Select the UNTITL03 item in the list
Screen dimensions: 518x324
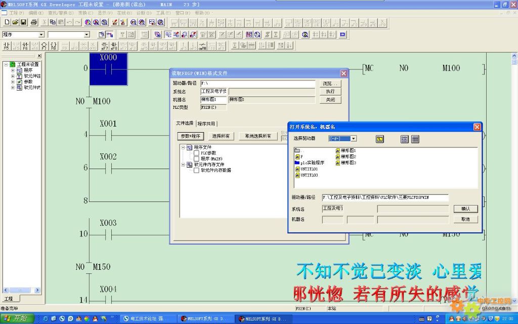point(307,175)
